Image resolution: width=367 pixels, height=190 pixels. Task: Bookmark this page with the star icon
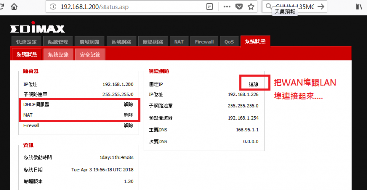(251, 7)
